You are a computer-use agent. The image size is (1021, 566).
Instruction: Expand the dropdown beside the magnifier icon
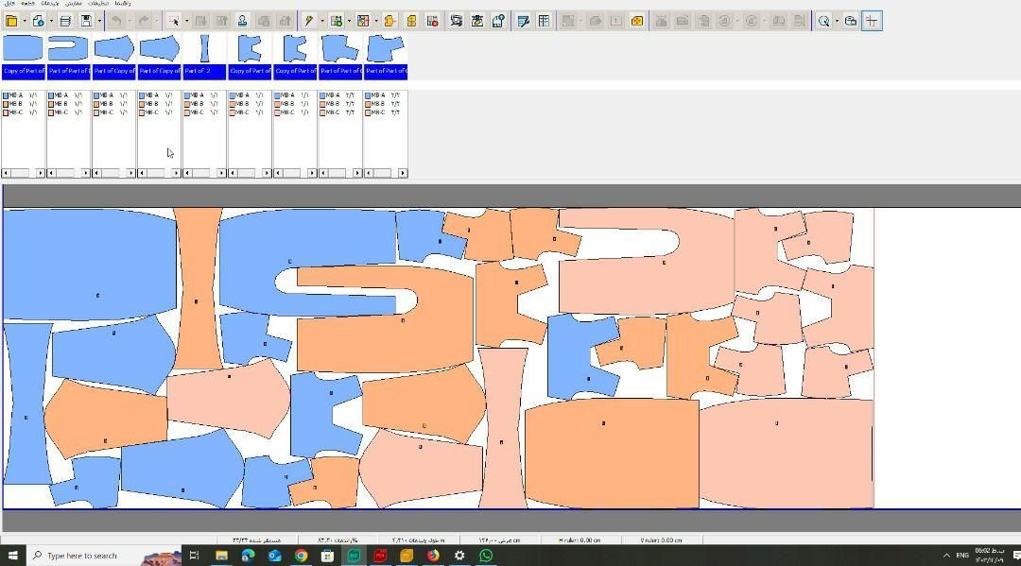(x=837, y=21)
